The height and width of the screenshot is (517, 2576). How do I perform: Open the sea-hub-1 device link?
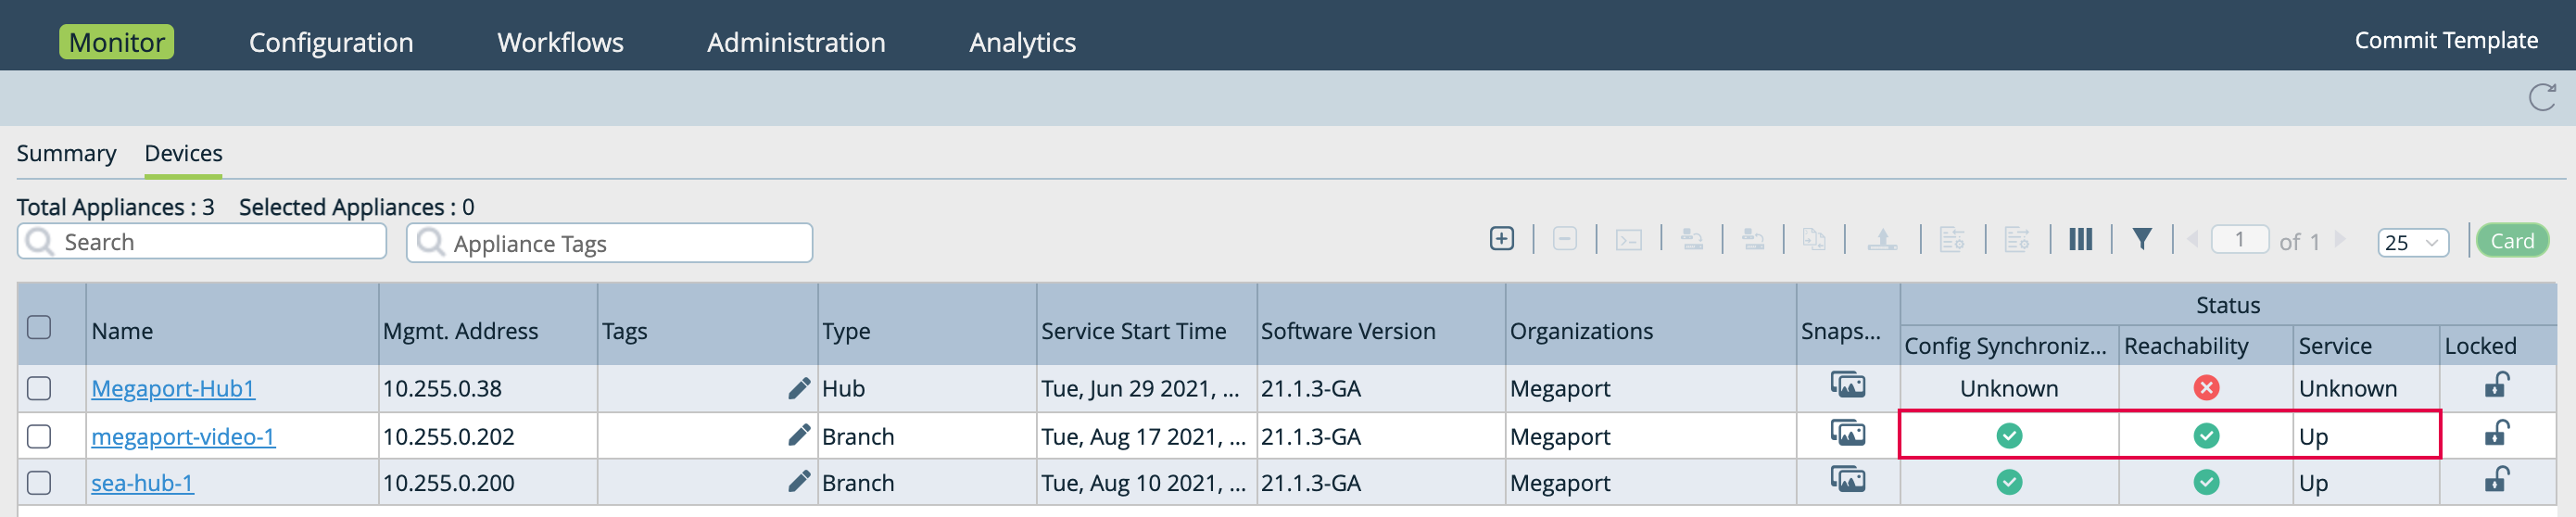pyautogui.click(x=142, y=483)
